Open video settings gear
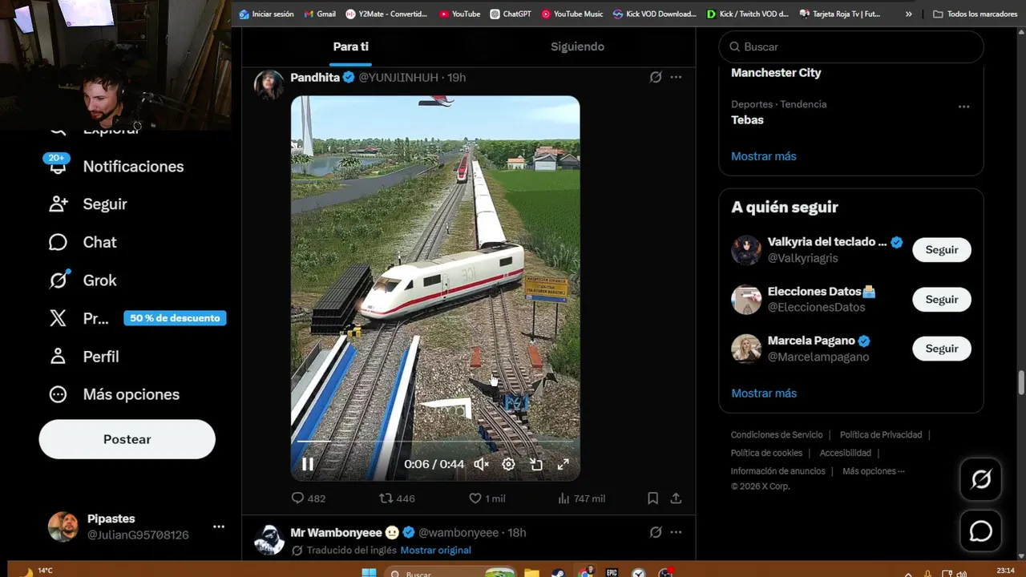Screen dimensions: 1026x577 [x=508, y=464]
